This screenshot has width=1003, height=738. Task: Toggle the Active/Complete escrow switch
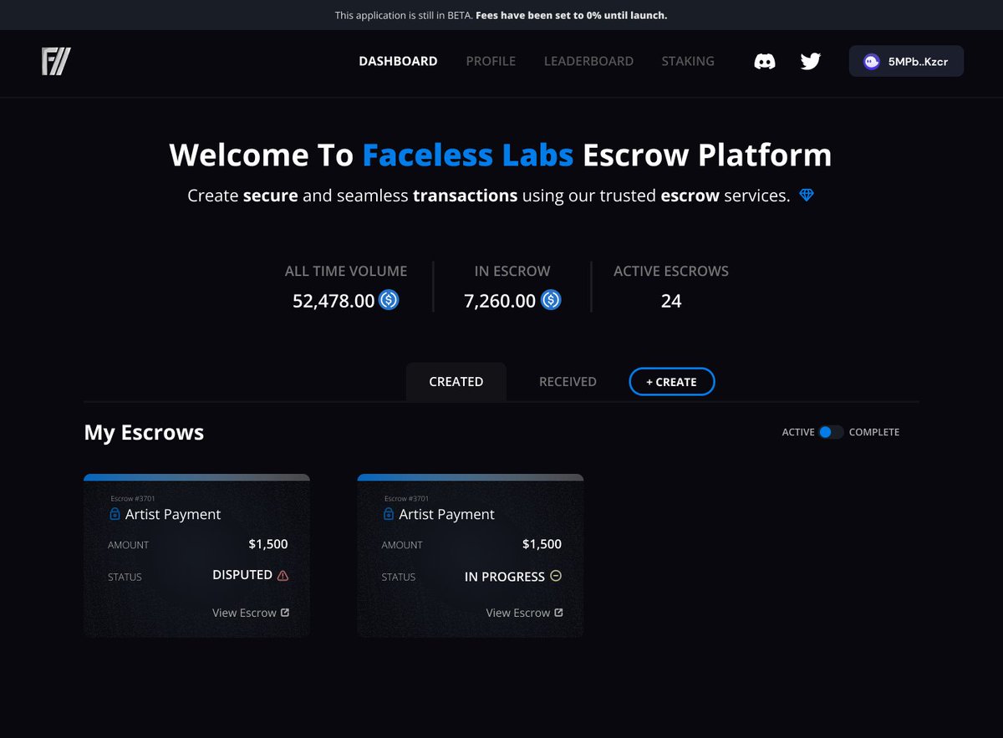click(x=831, y=432)
